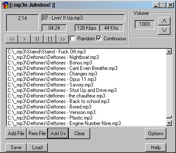Viewport: 176px width, 153px height.
Task: Select Deftones - Opus 11.mp3 entry
Action: click(x=86, y=79)
